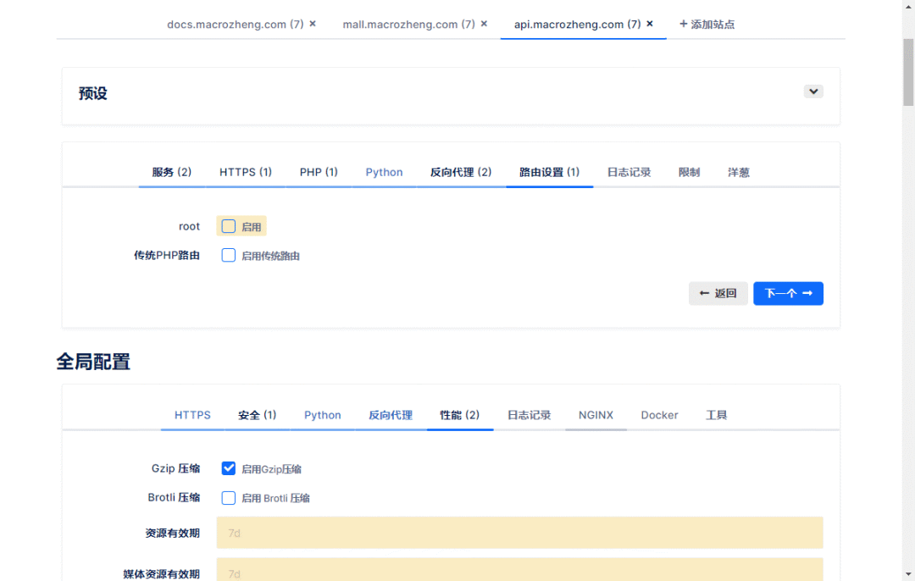Select the 性能 (2) tab

coord(460,415)
